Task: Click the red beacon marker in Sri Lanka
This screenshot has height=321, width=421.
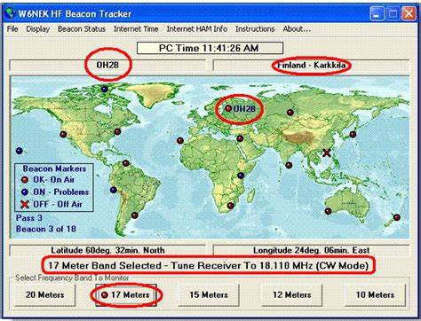Action: pos(289,166)
